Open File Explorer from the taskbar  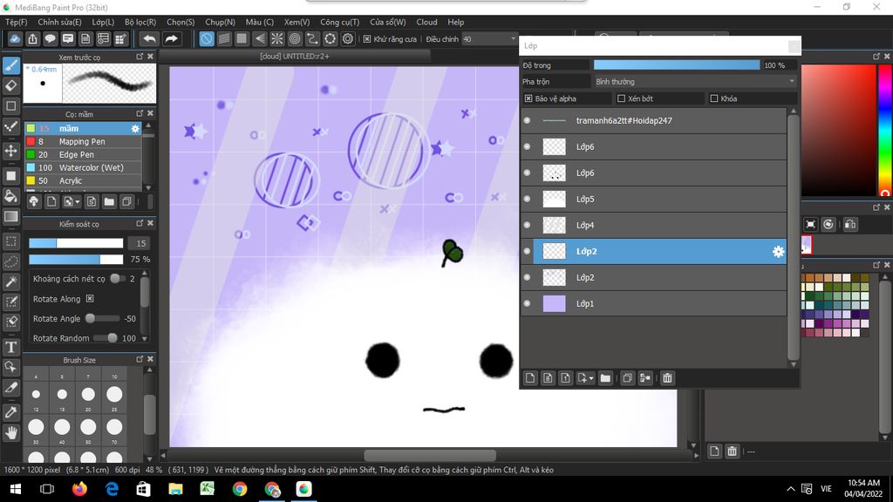(175, 489)
